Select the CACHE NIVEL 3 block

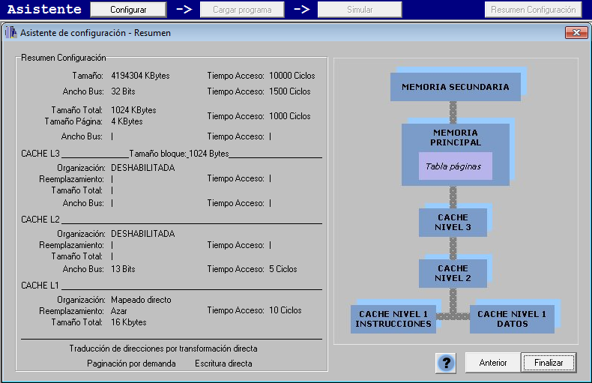pyautogui.click(x=453, y=223)
